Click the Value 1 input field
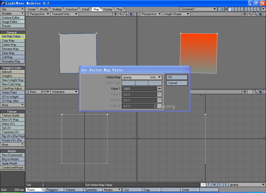Image resolution: width=266 pixels, height=193 pixels. pyautogui.click(x=139, y=89)
